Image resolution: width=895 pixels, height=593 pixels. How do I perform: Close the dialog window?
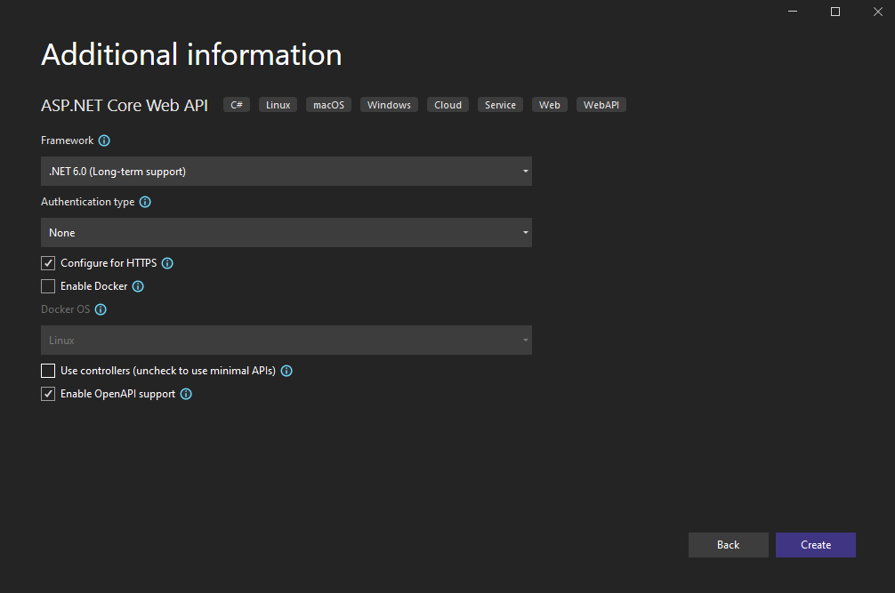click(878, 12)
